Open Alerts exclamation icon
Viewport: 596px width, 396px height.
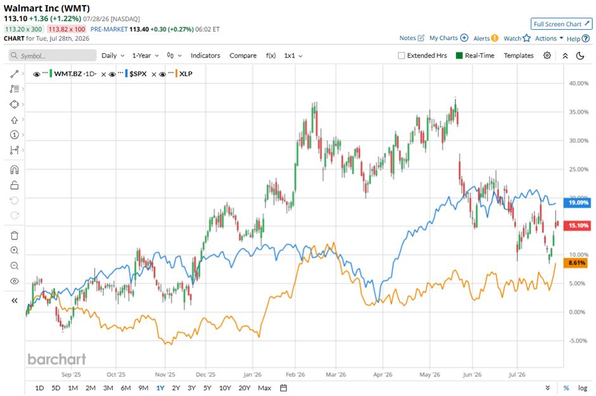tap(495, 38)
